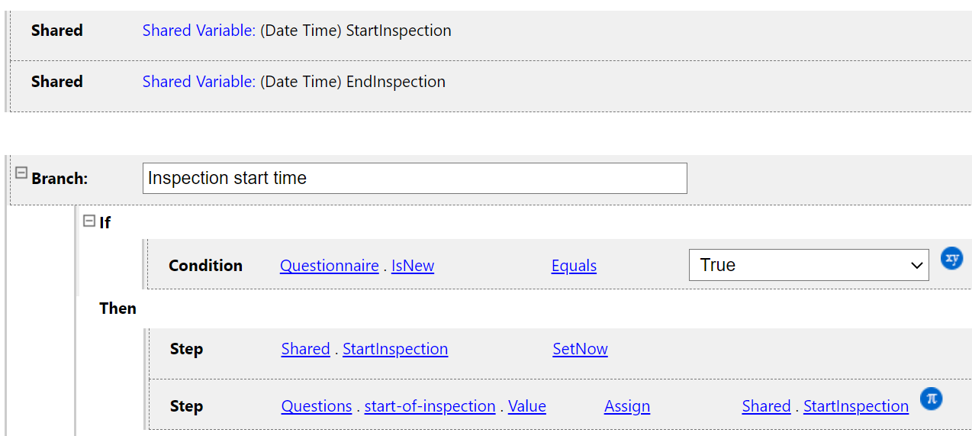Edit the Inspection start time branch name

414,178
